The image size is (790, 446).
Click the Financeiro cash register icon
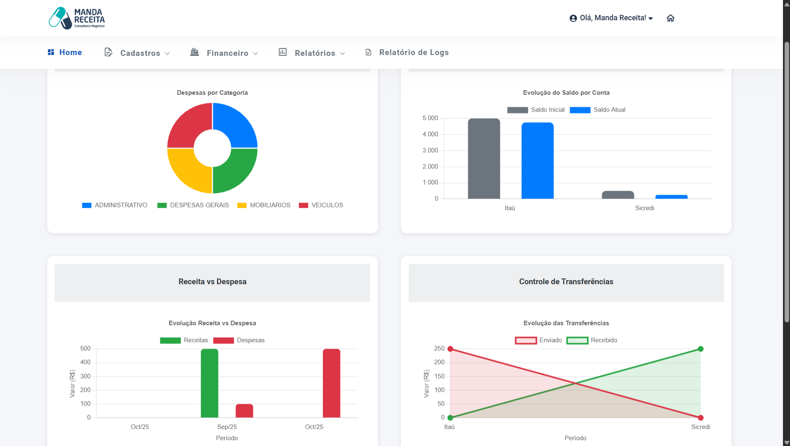(x=194, y=52)
